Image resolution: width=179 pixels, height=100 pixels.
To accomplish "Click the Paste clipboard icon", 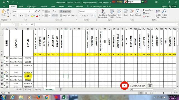I will pyautogui.click(x=4, y=12).
